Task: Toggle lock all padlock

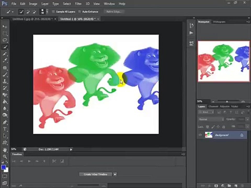Action: (x=224, y=127)
